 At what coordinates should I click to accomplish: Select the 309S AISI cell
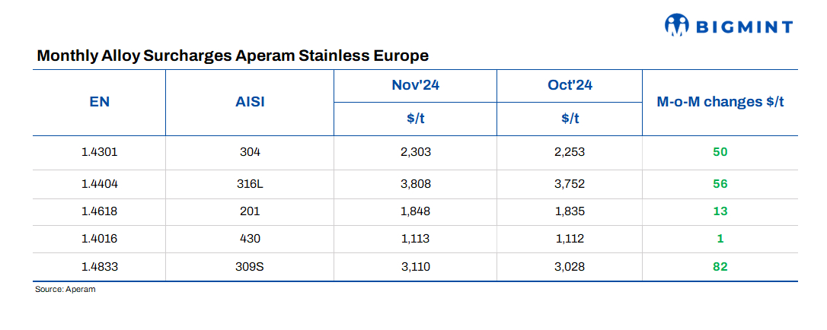pyautogui.click(x=250, y=266)
